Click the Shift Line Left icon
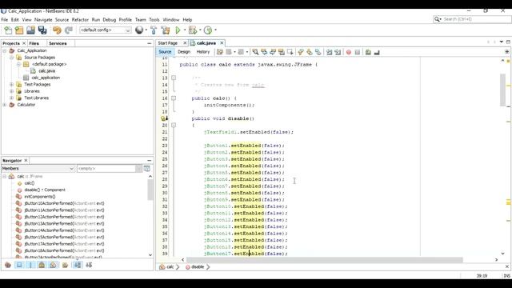The width and height of the screenshot is (512, 288). (329, 52)
